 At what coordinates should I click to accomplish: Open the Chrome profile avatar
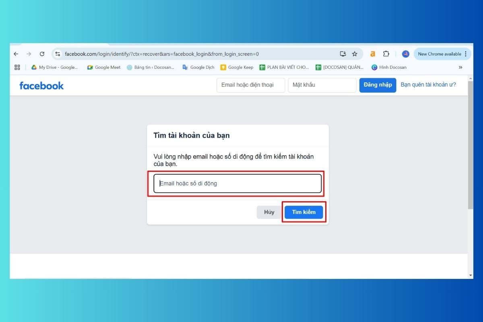click(406, 54)
